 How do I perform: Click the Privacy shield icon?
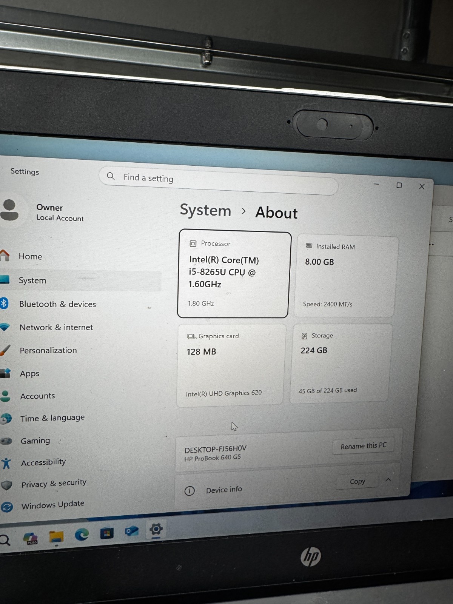(7, 485)
